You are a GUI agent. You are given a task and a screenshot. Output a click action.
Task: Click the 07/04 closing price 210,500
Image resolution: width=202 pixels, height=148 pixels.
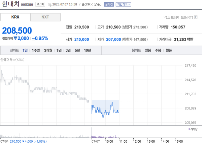click(15, 141)
